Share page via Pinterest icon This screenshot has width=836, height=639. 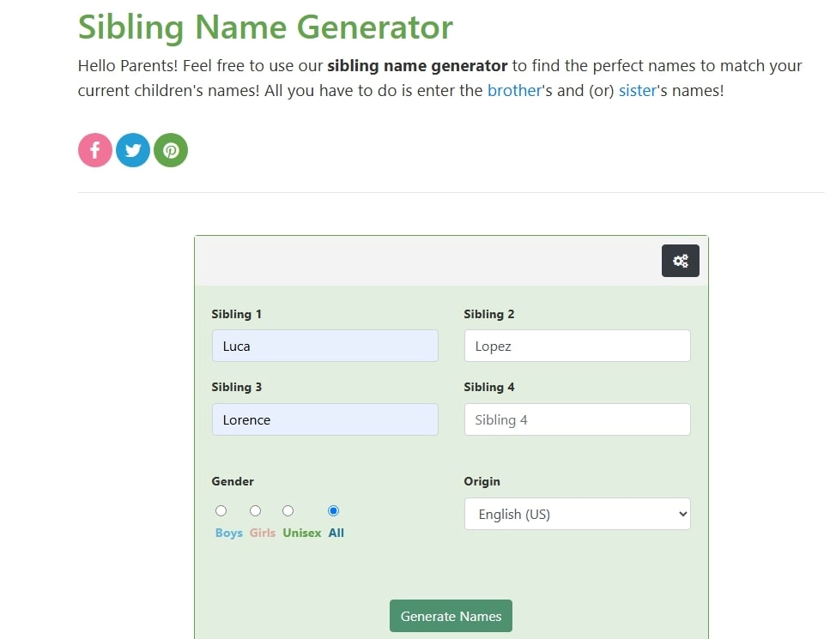[x=171, y=150]
